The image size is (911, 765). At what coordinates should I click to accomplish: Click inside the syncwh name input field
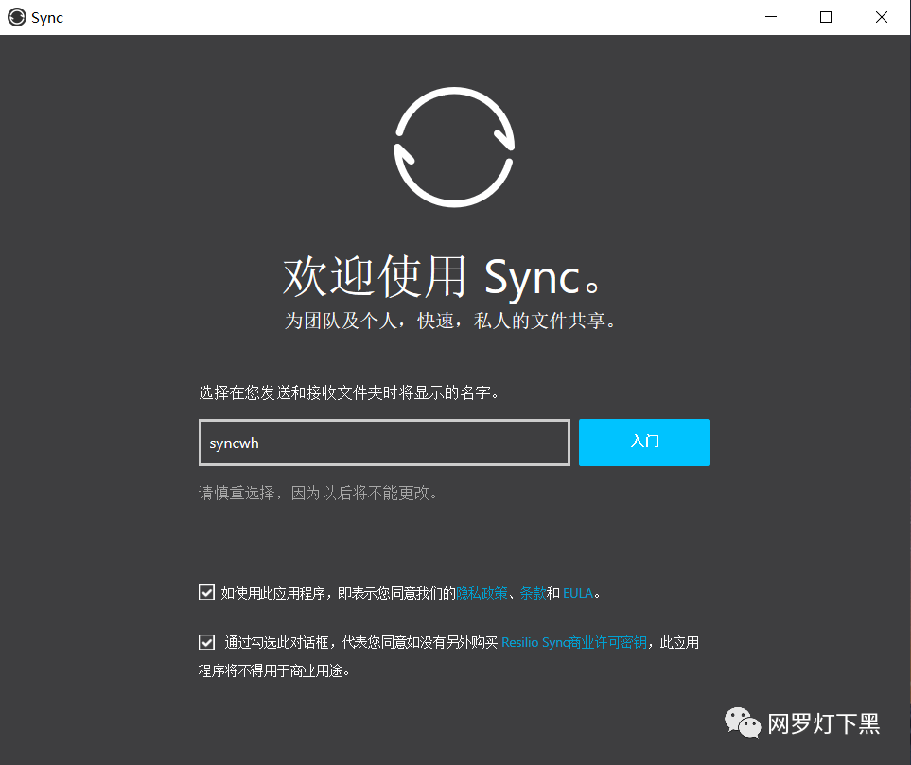[x=383, y=443]
